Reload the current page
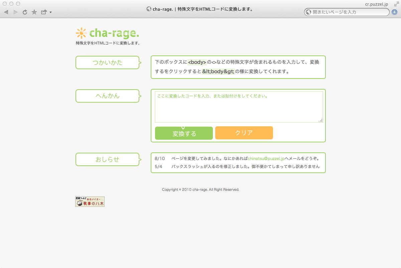The height and width of the screenshot is (268, 401). (25, 12)
